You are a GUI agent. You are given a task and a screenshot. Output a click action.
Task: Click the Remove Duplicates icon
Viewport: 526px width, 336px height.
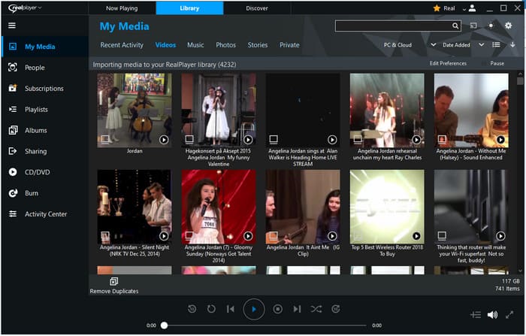coord(113,282)
